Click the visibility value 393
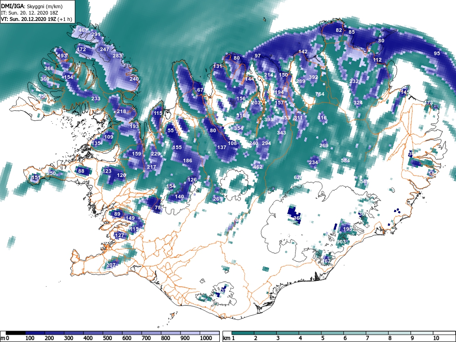 click(x=269, y=119)
